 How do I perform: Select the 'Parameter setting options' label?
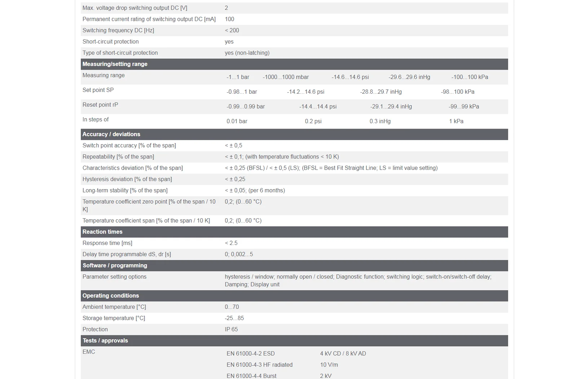114,277
